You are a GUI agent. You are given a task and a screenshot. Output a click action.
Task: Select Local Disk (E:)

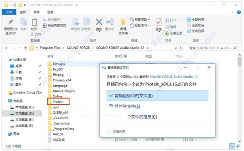22,120
